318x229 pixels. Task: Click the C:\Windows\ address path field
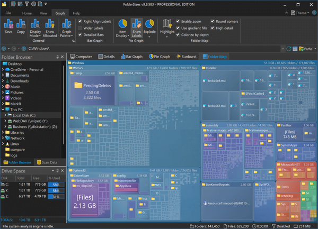coord(154,49)
